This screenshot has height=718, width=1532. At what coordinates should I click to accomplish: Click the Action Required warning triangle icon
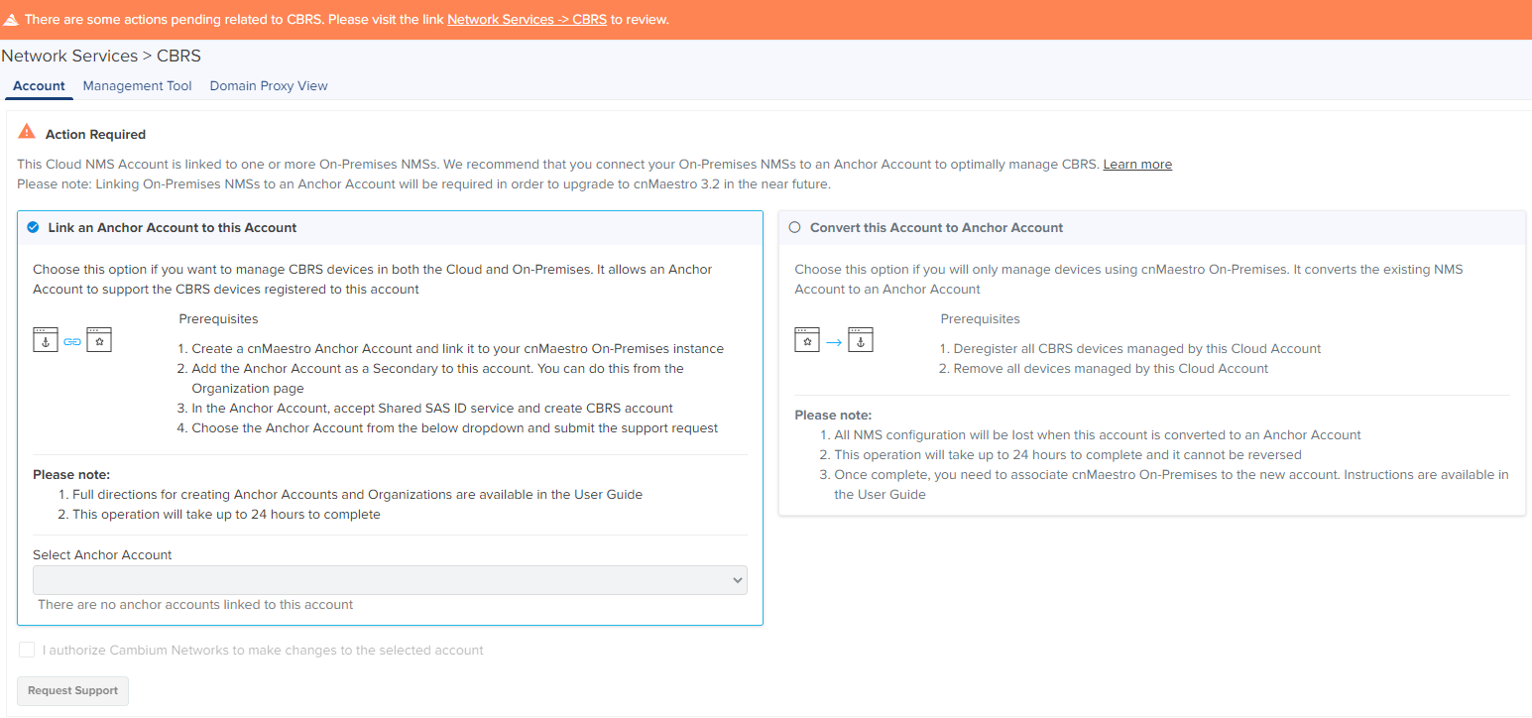click(x=27, y=133)
